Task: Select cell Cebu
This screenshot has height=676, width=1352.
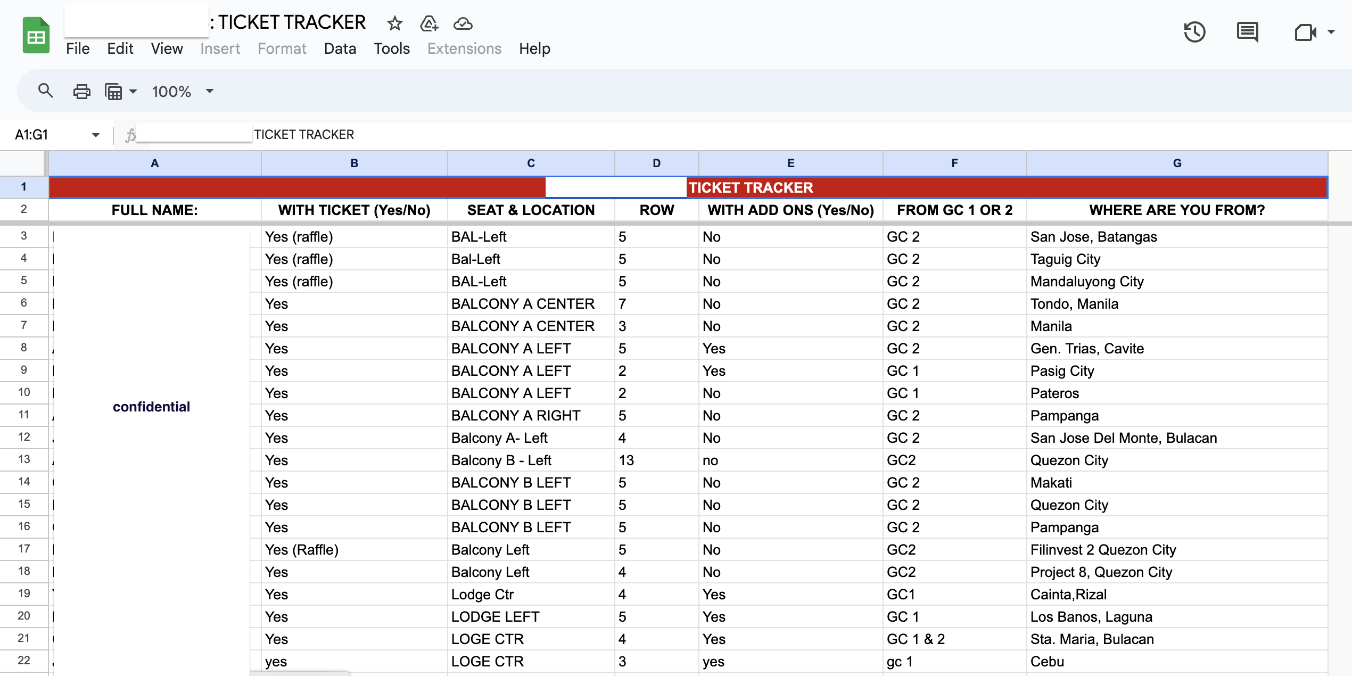Action: click(x=1177, y=662)
